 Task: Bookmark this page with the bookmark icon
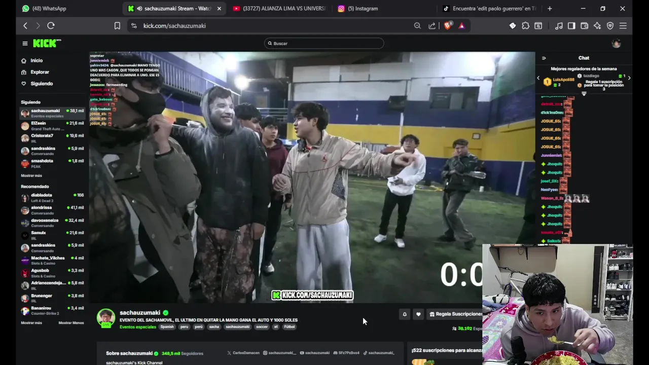[x=117, y=26]
